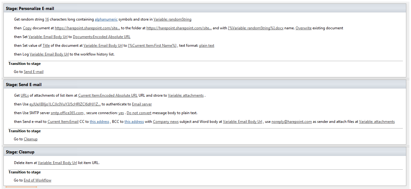Select "Variable: Email Body Url" in the Log action

pyautogui.click(x=49, y=54)
